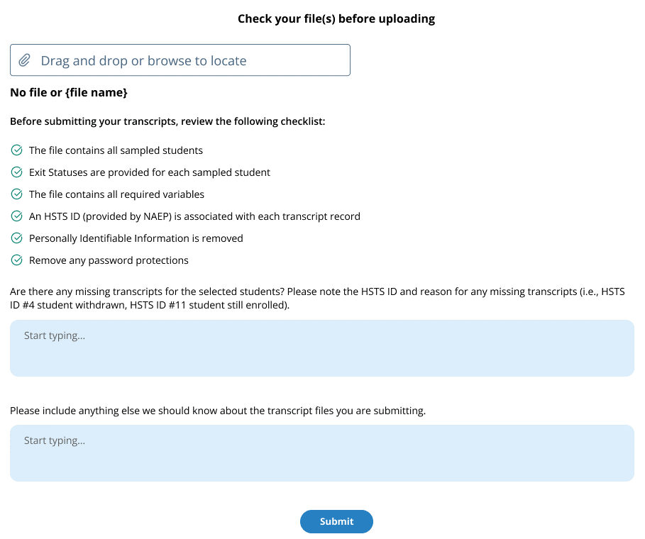Click 'The file contains all required variables' text
The image size is (645, 539).
pyautogui.click(x=116, y=194)
